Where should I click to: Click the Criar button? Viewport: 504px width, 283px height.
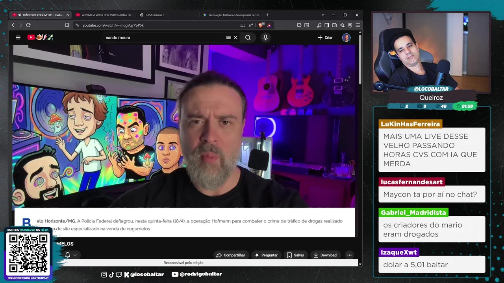click(x=325, y=38)
